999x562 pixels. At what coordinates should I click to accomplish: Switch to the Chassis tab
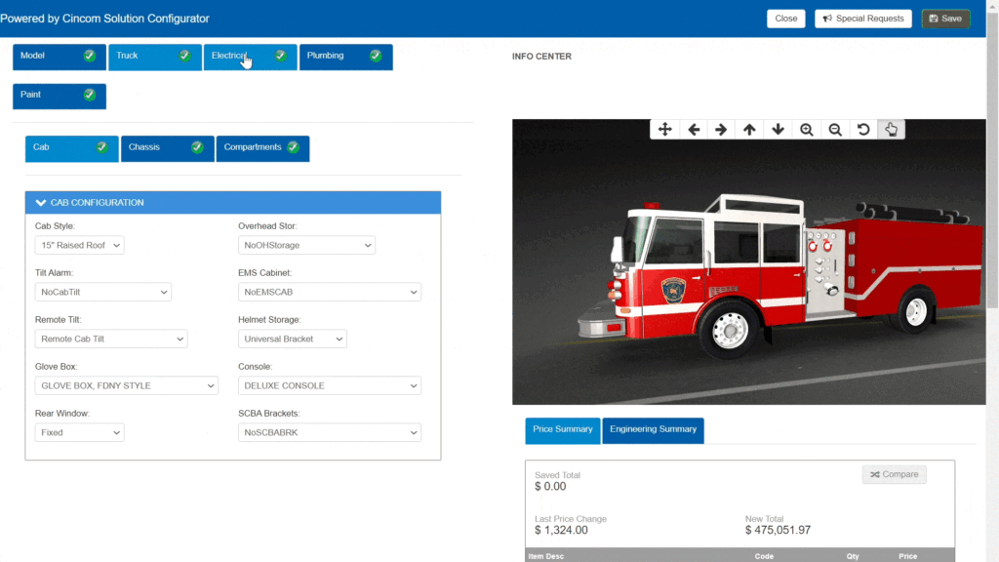[x=160, y=148]
